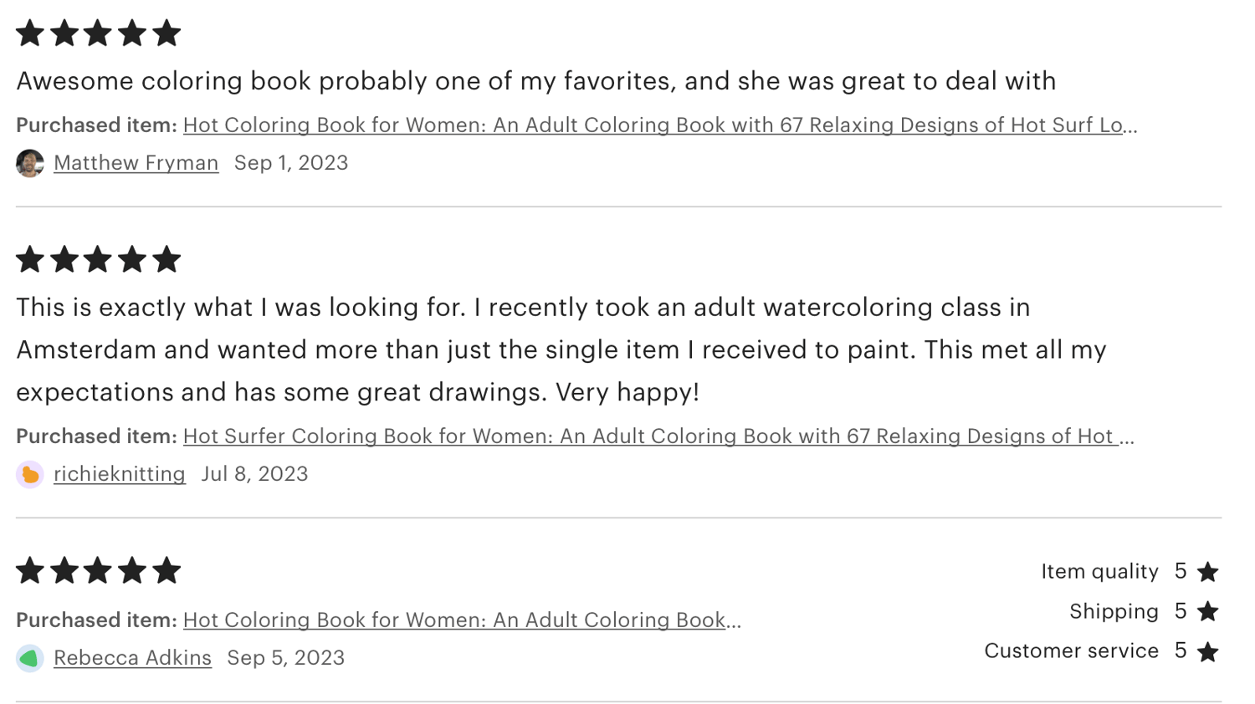Open Rebecca Adkins' profile link
The height and width of the screenshot is (704, 1255).
coord(132,658)
